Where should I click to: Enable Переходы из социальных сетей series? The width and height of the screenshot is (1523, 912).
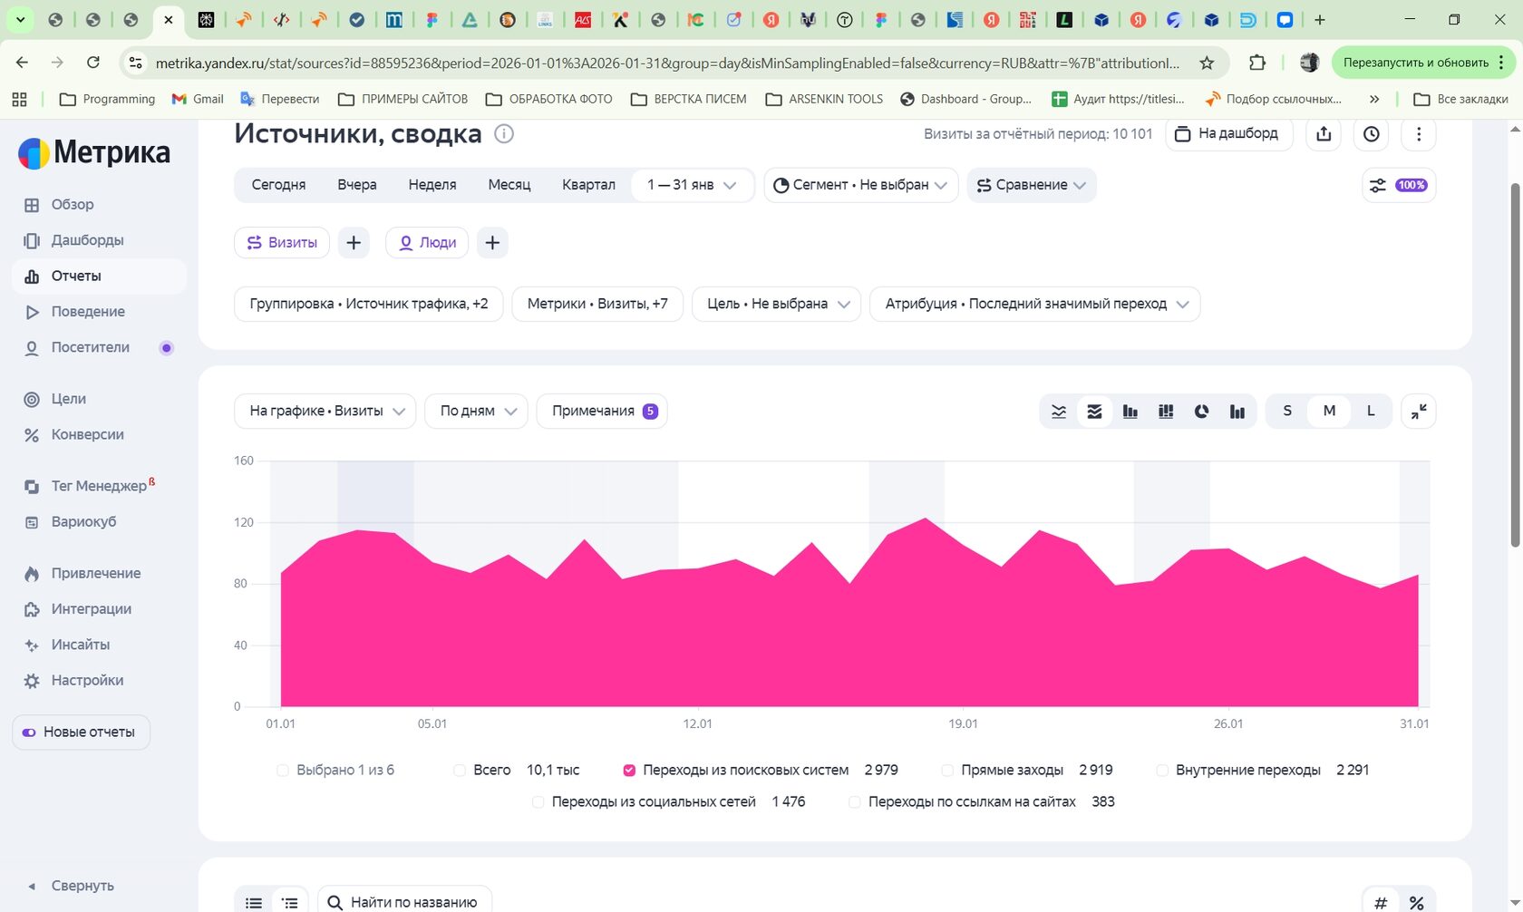click(x=538, y=802)
